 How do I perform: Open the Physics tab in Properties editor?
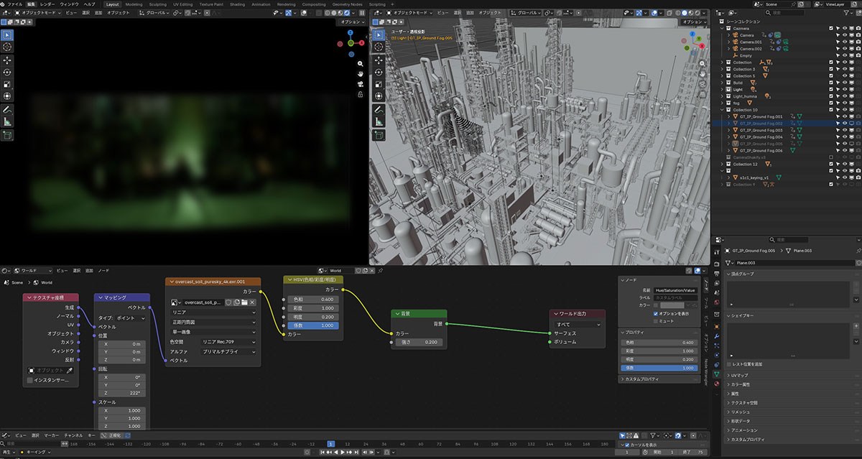tap(716, 354)
